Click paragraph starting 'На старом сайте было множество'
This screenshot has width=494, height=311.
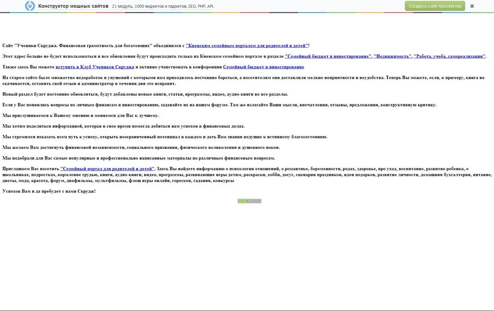pyautogui.click(x=243, y=80)
